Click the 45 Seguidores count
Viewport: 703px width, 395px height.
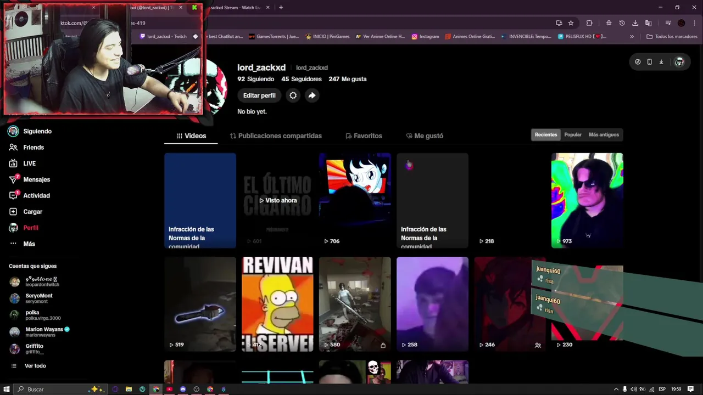coord(302,79)
